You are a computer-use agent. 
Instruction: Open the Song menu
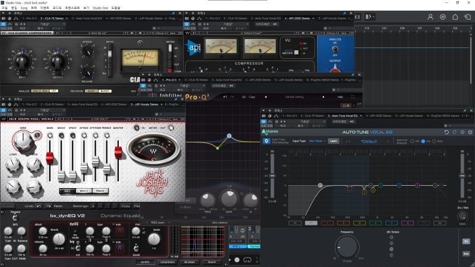point(25,8)
